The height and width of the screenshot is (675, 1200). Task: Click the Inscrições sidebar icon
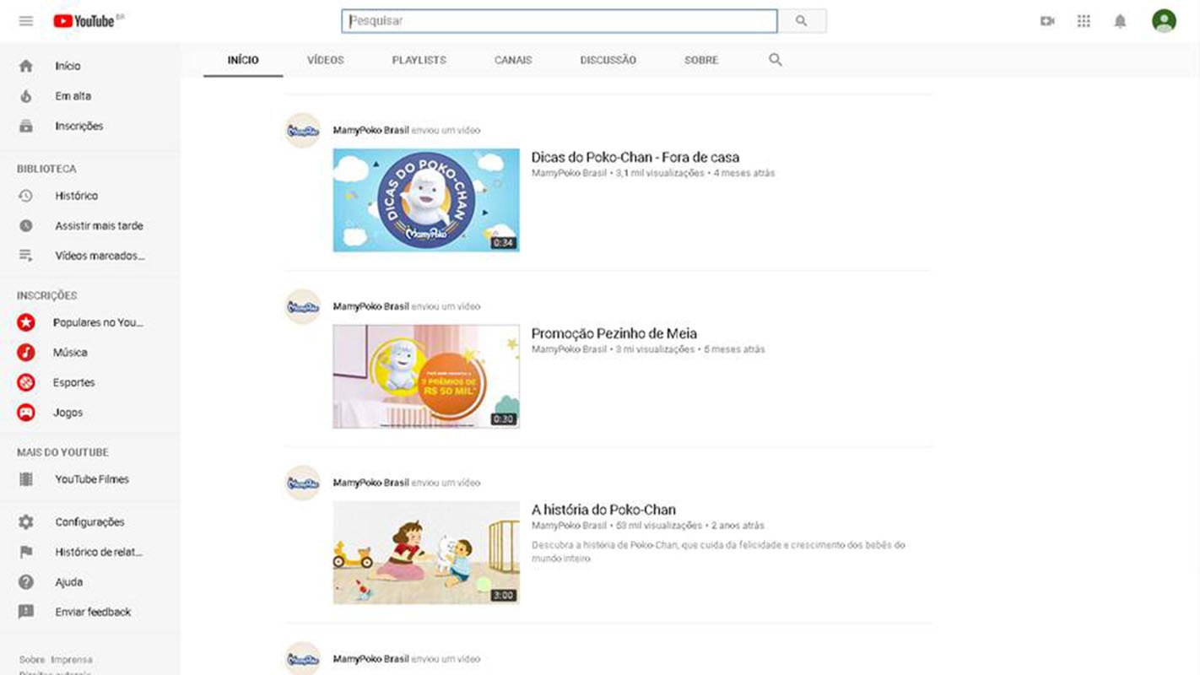click(26, 127)
